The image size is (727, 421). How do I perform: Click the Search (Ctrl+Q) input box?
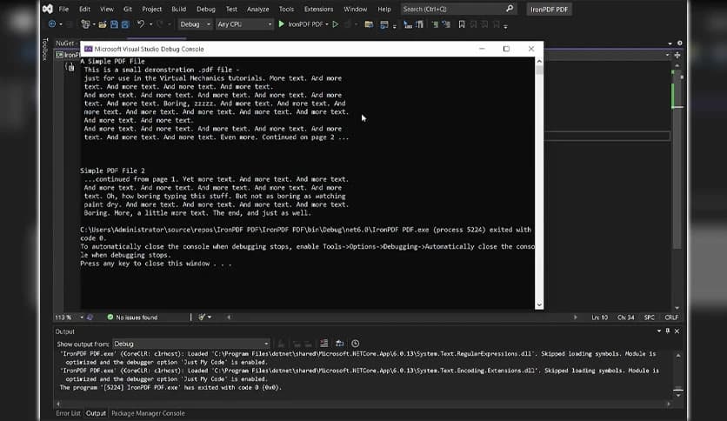[458, 9]
